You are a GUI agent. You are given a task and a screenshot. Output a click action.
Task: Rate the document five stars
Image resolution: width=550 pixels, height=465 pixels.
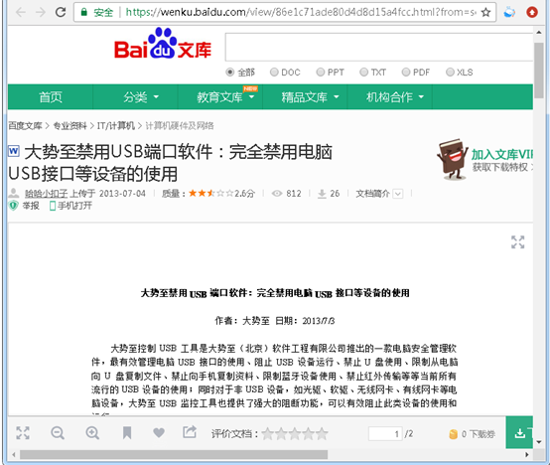322,434
